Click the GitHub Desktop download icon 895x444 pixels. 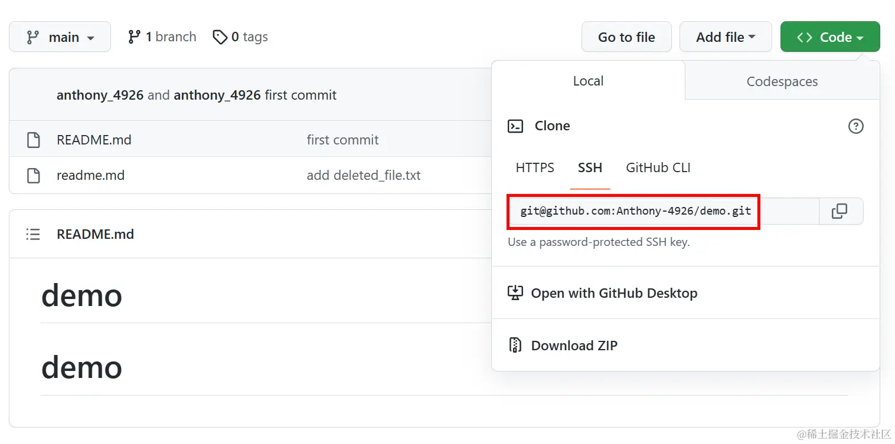click(x=515, y=293)
